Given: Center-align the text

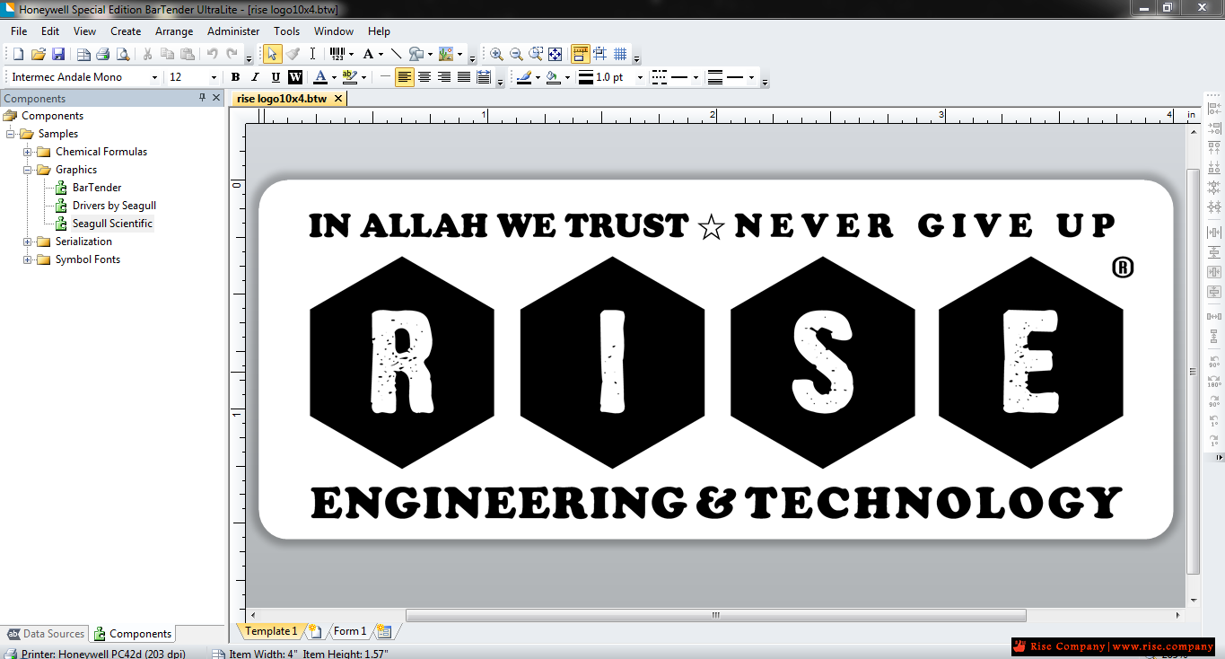Looking at the screenshot, I should click(424, 77).
